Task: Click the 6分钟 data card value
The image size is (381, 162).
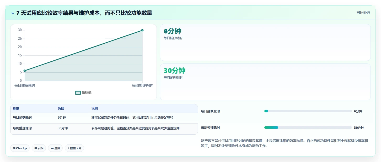Action: point(173,31)
